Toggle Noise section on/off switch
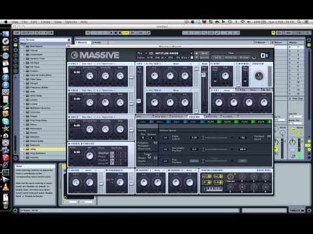Screen dimensions: 313x234 [x=70, y=170]
